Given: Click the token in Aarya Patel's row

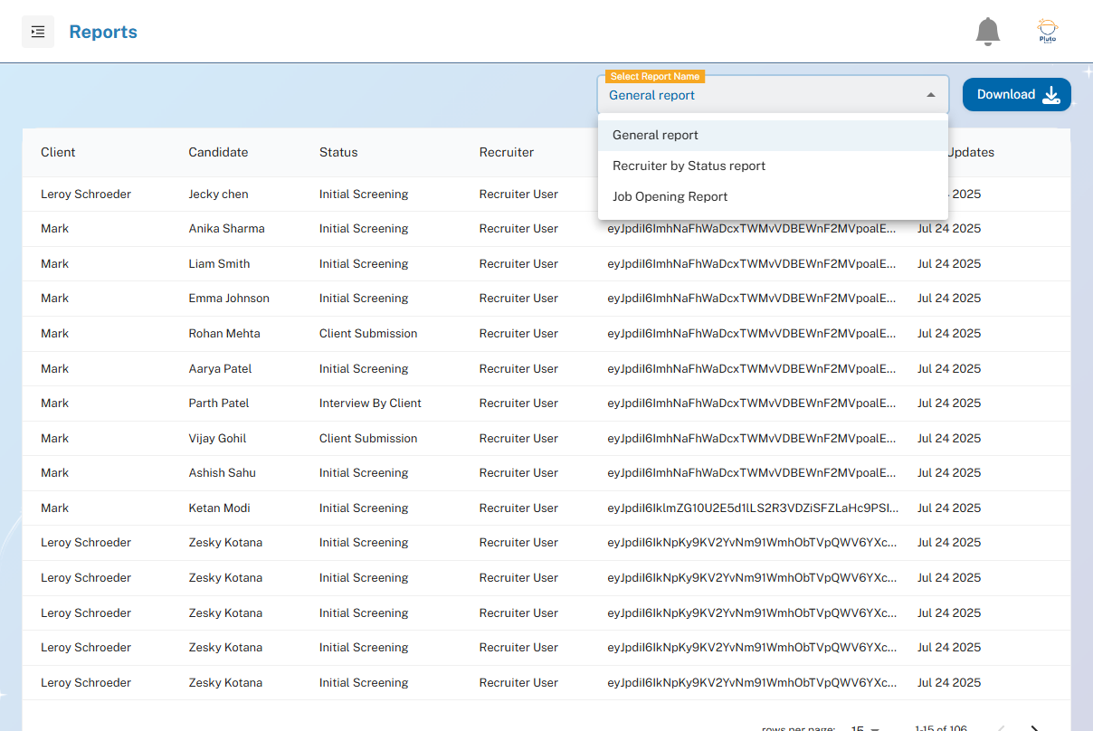Looking at the screenshot, I should point(752,368).
